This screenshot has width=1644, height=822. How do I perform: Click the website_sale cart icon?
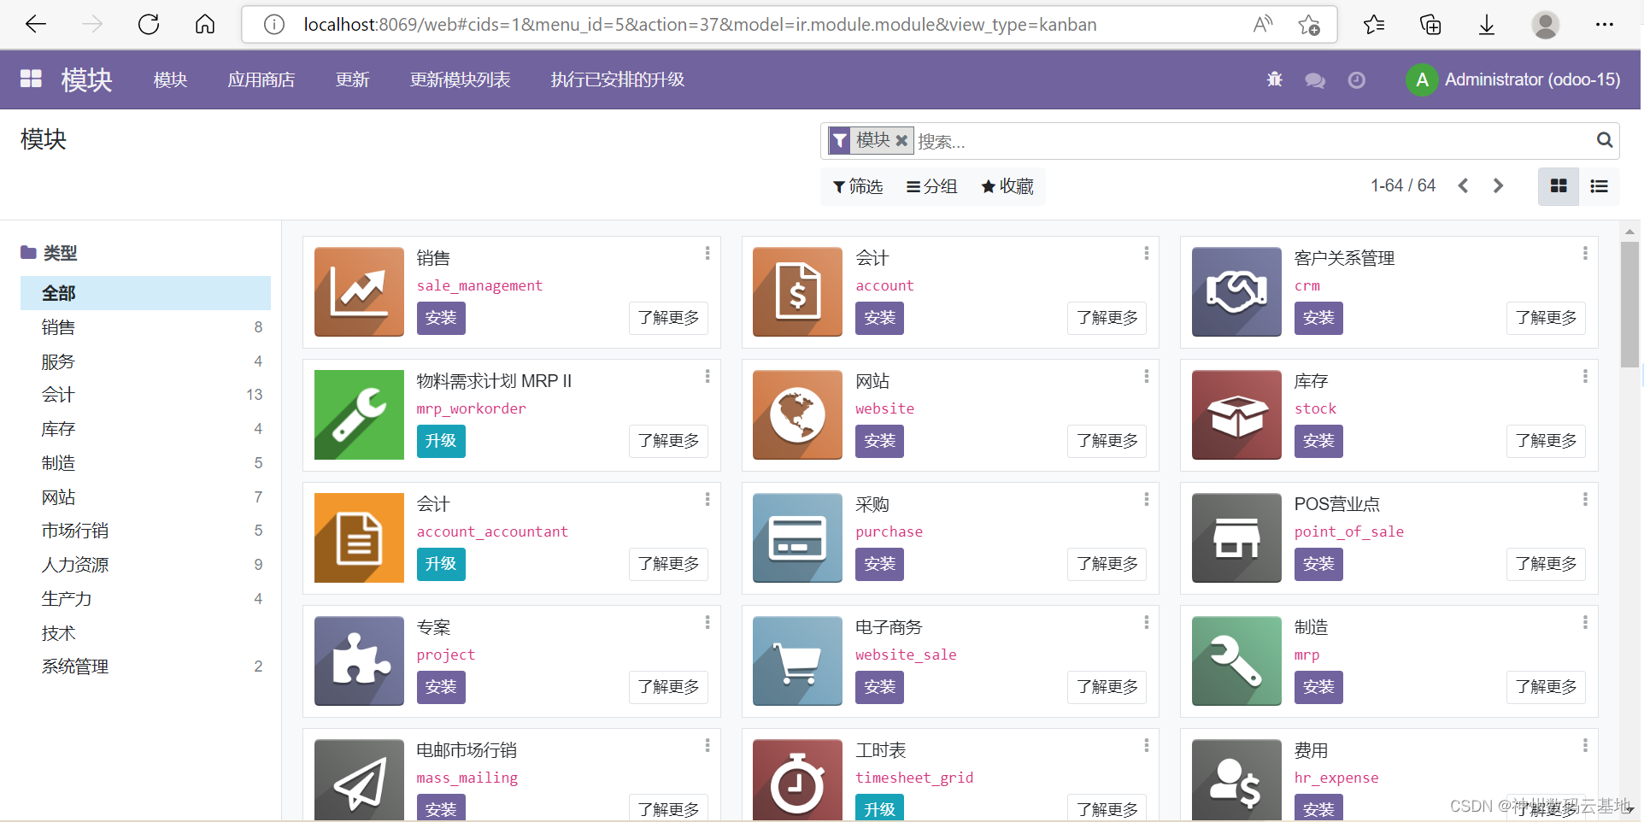pos(797,661)
